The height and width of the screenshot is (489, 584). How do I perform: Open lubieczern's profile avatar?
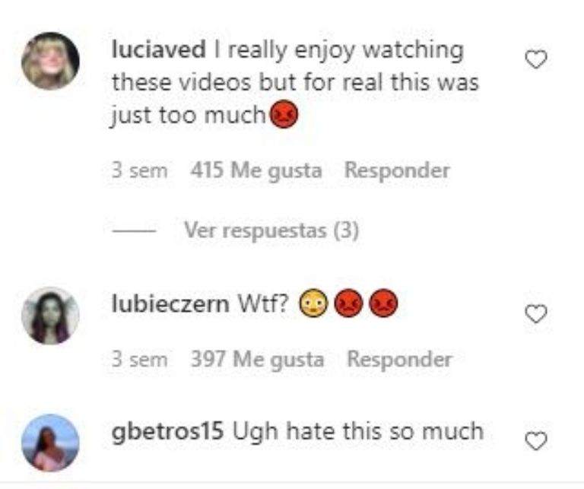click(x=50, y=316)
